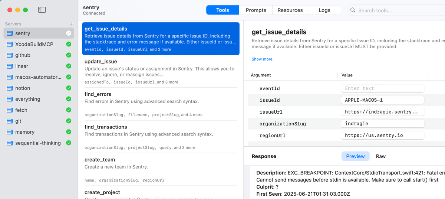Click the github server icon
This screenshot has height=199, width=445.
click(9, 55)
